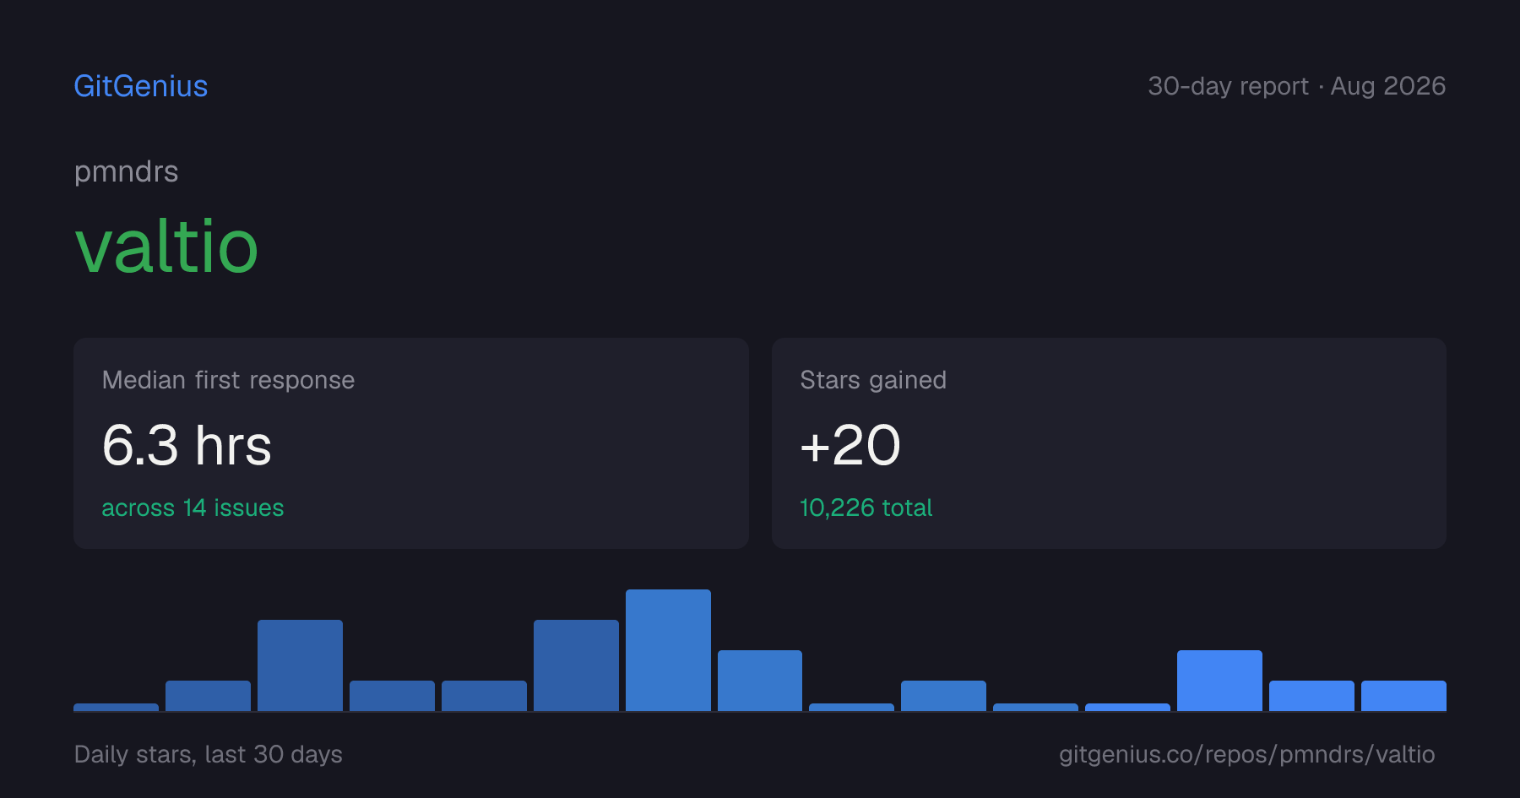1520x798 pixels.
Task: Select the 10,226 total text
Action: pyautogui.click(x=866, y=508)
